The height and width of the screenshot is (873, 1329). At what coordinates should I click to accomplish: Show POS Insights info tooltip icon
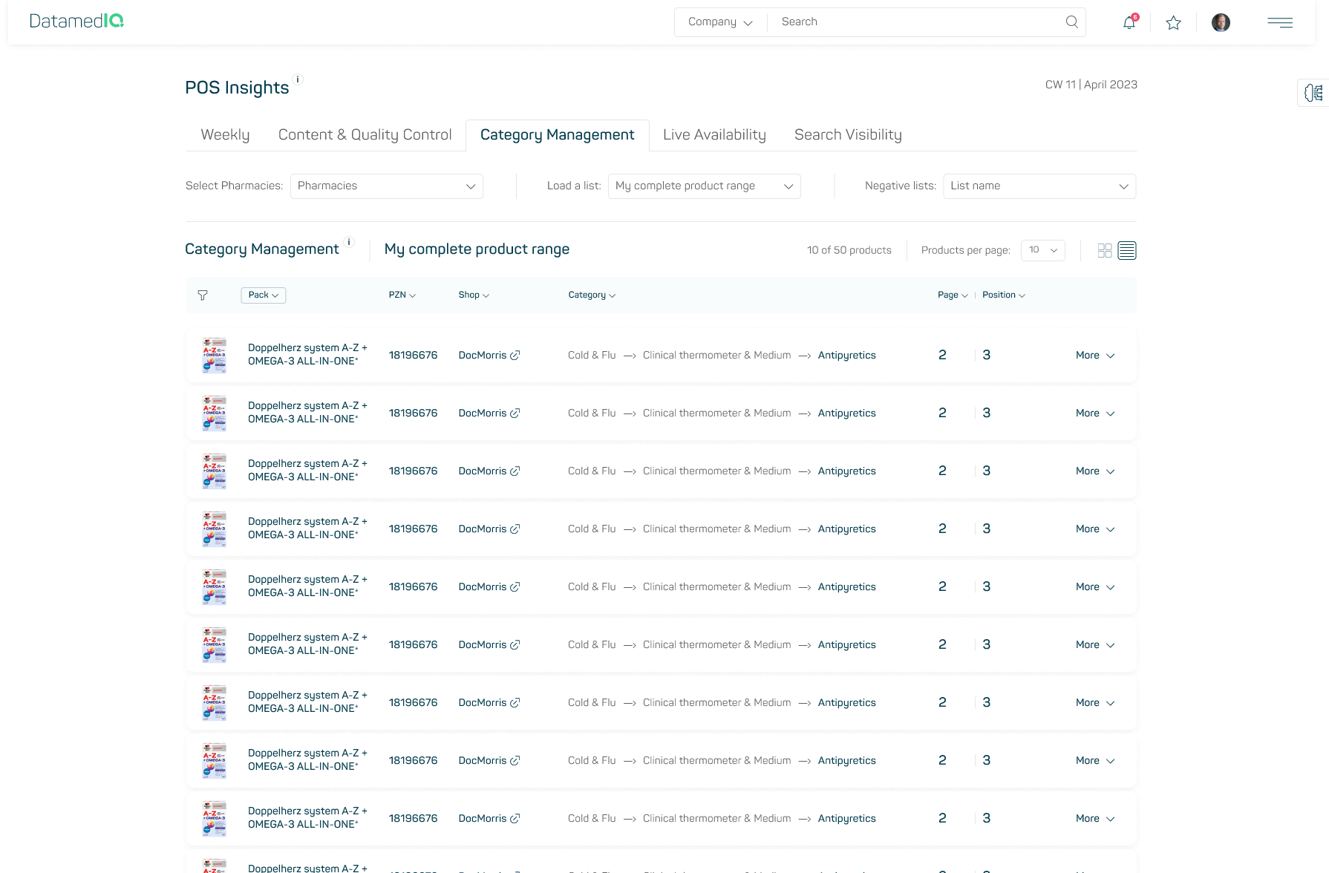click(x=298, y=79)
